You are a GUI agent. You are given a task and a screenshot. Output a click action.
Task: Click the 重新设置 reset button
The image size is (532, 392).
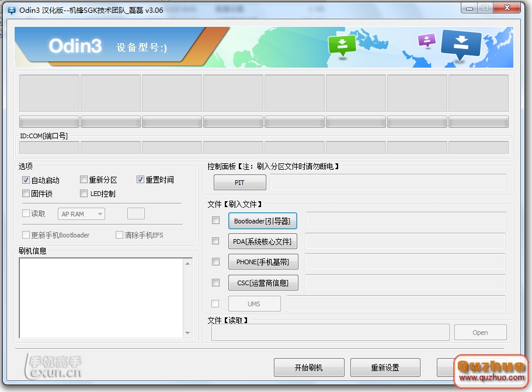click(385, 367)
